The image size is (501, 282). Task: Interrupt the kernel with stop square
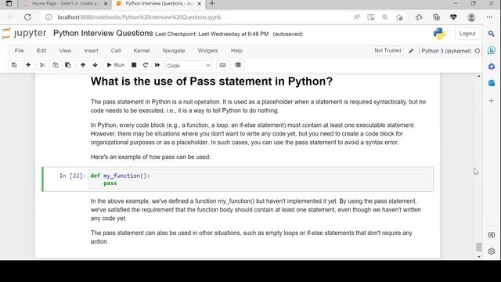[x=134, y=65]
